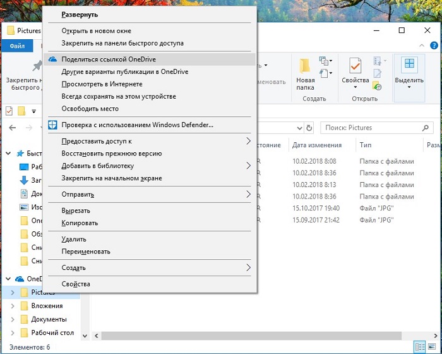Switch to details view icon in status bar
Viewport: 442px width, 354px height.
[420, 347]
